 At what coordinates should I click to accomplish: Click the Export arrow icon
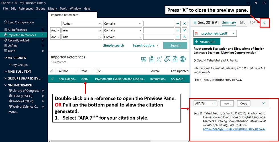(x=167, y=59)
